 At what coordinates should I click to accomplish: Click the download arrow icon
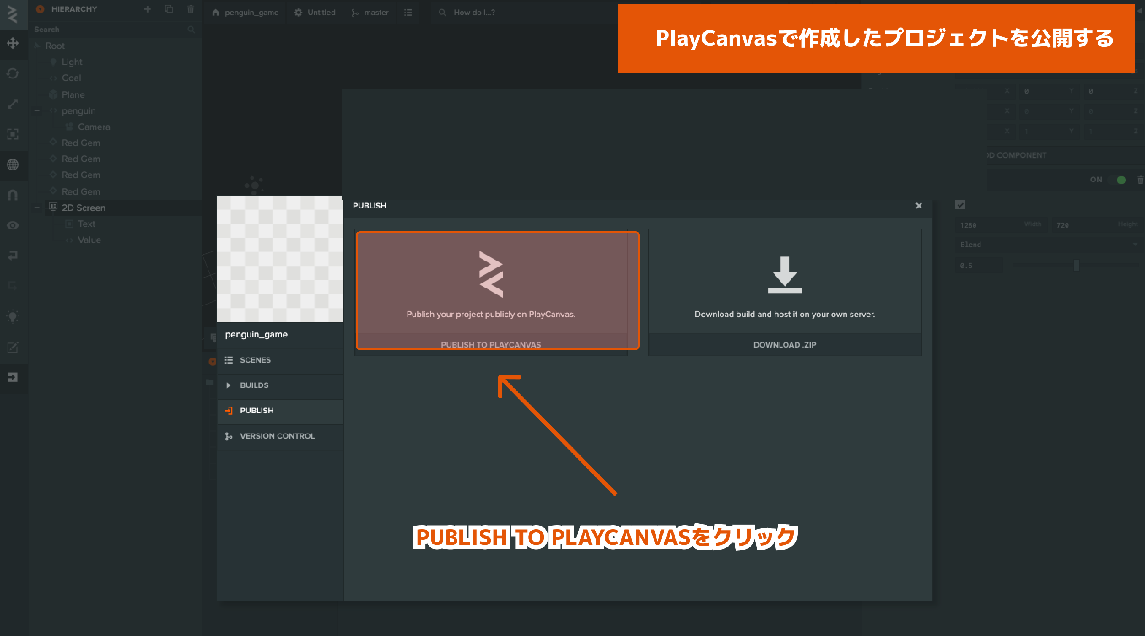785,274
